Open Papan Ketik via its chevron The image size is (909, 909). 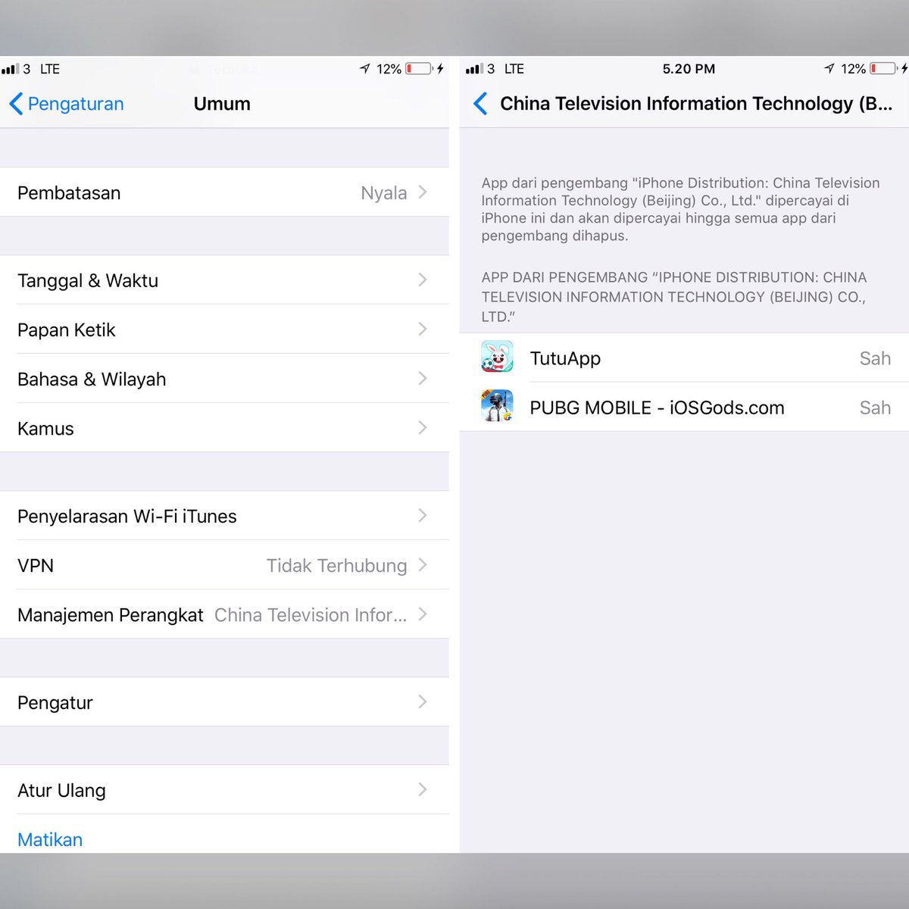(x=423, y=330)
